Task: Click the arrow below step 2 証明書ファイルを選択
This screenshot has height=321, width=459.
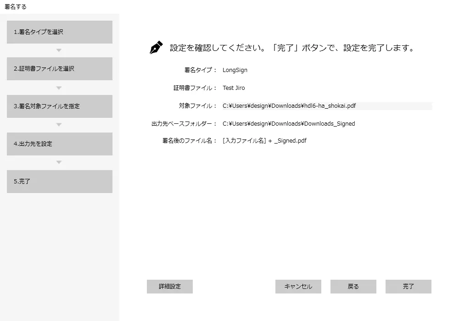Action: pos(59,88)
